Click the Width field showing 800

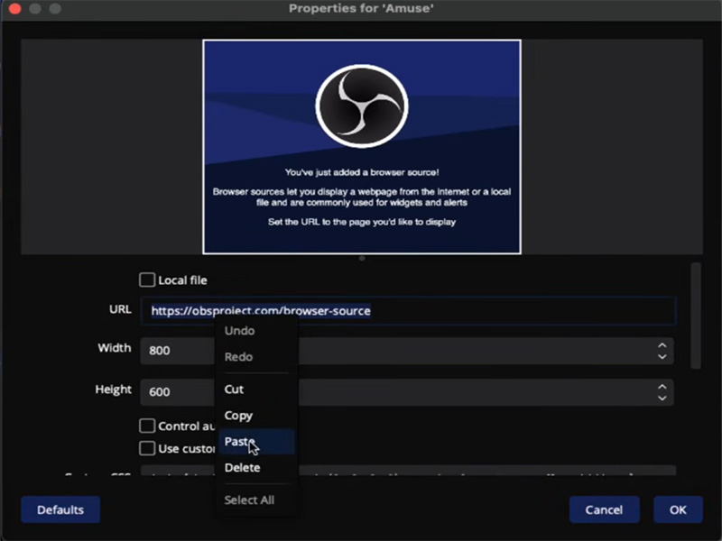coord(407,351)
